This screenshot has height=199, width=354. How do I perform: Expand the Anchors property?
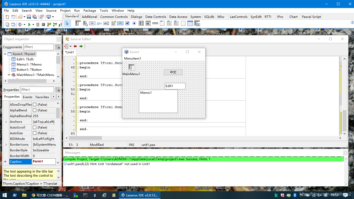6,122
